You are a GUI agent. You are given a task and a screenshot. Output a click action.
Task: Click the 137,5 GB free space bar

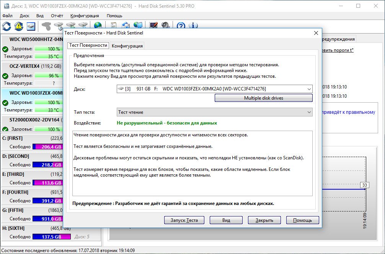click(52, 237)
